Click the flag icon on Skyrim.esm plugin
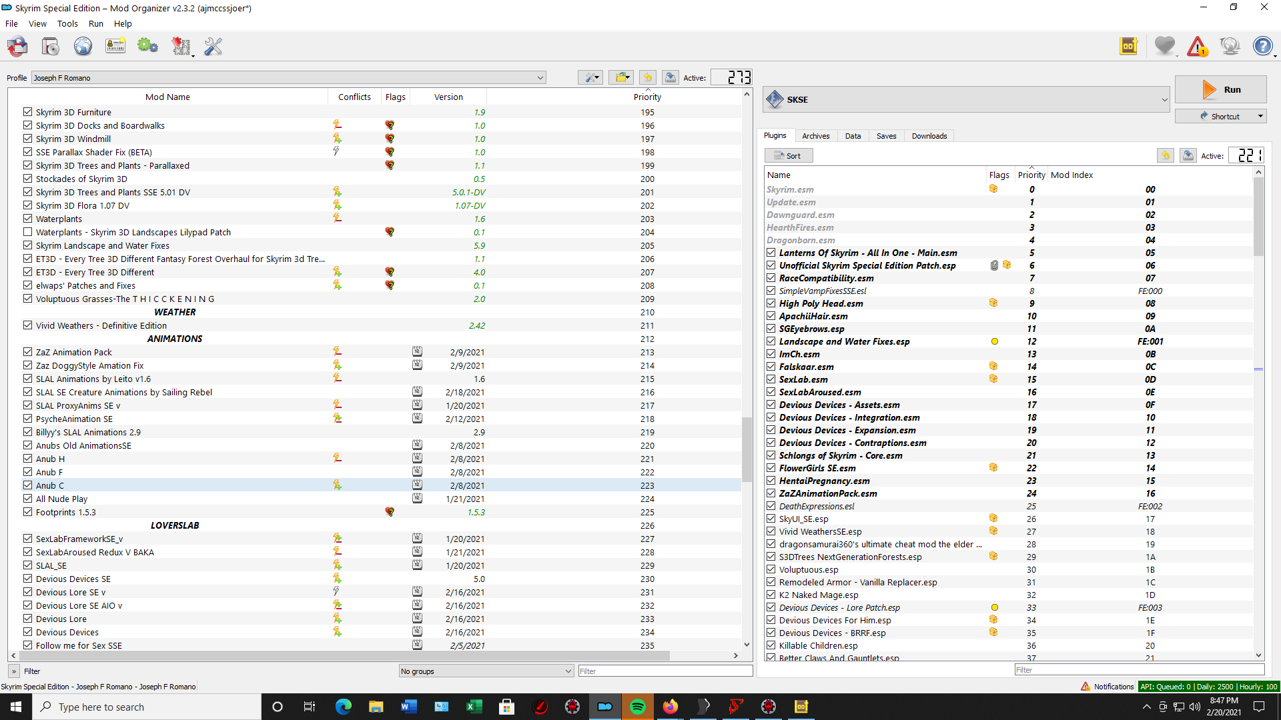Viewport: 1281px width, 720px height. tap(993, 189)
